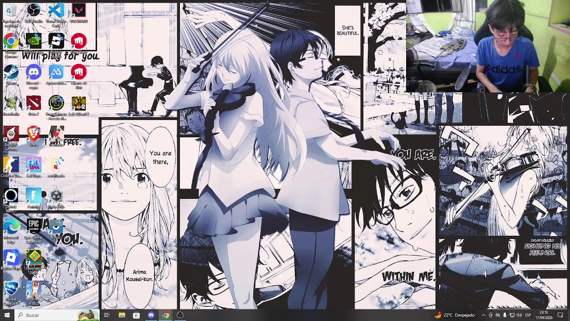Viewport: 570px width, 321px height.
Task: Click the cloud sync tray icon
Action: (x=497, y=315)
